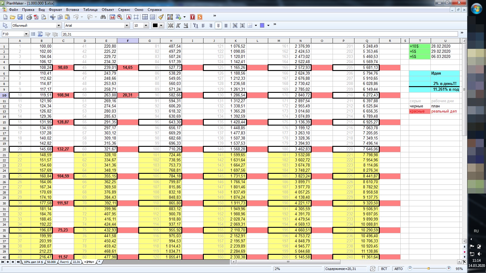Click the АВТО button in status bar
Image resolution: width=486 pixels, height=273 pixels.
point(398,269)
